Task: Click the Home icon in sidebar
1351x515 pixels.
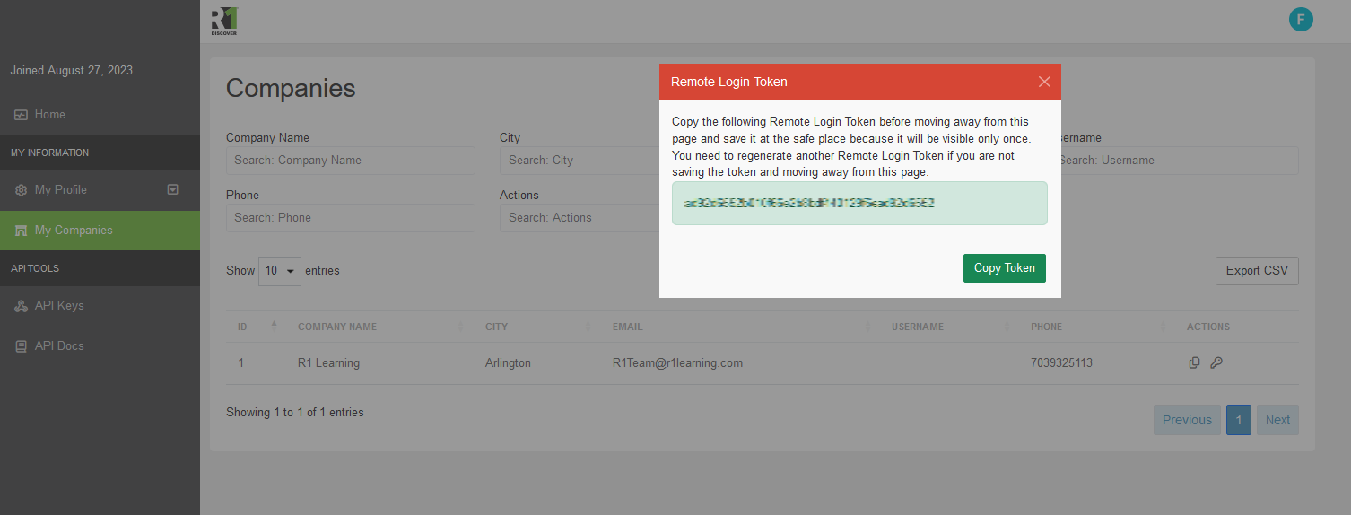Action: point(21,115)
